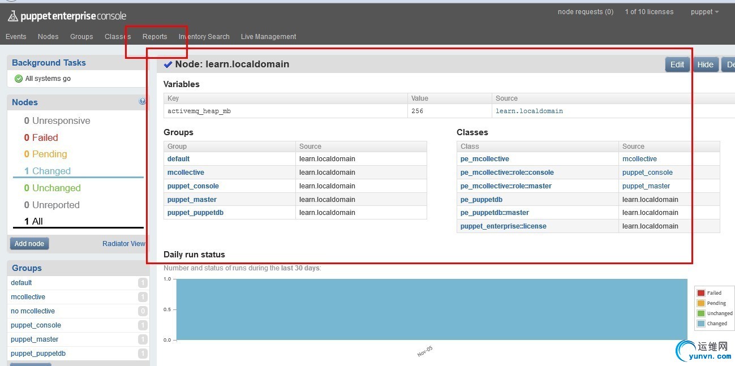
Task: Click the Nov-05 chart axis label
Action: [425, 351]
